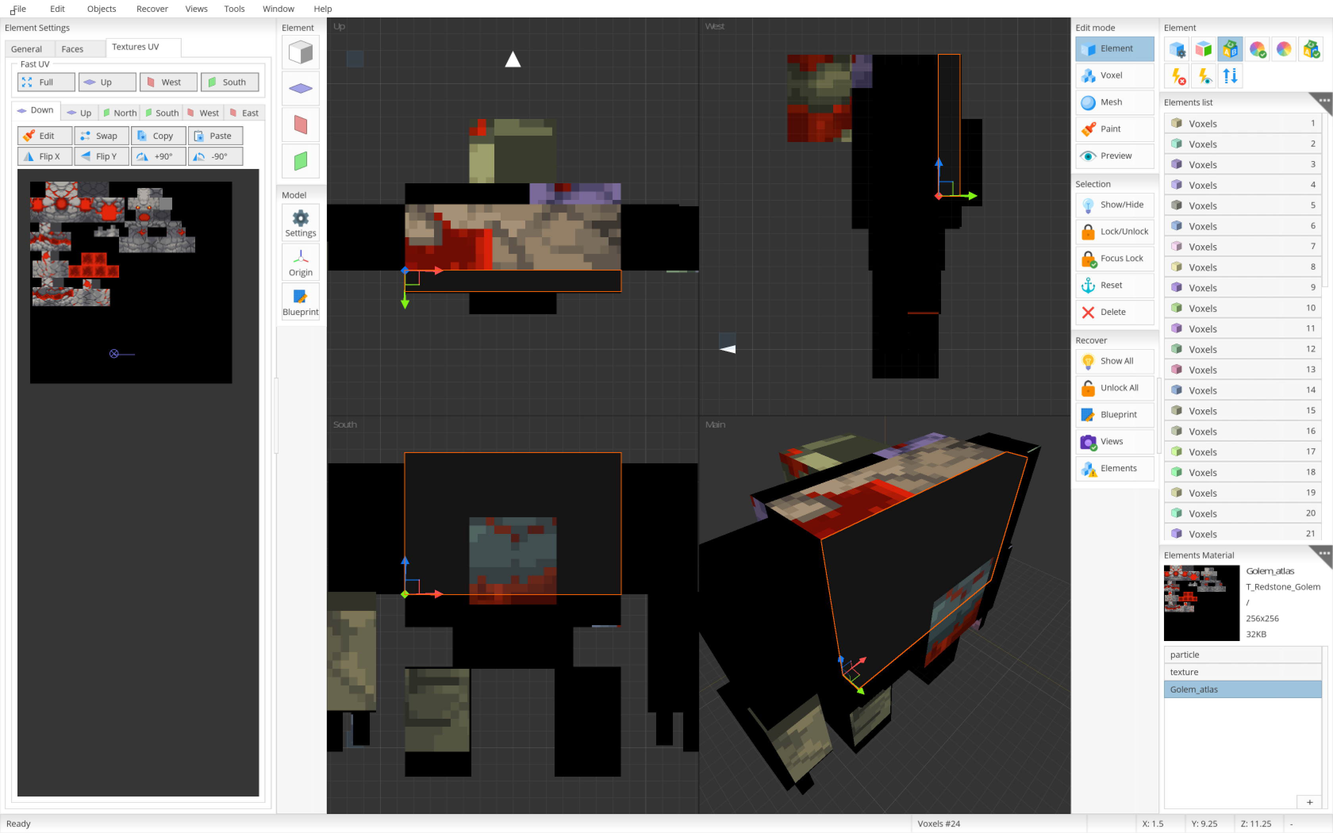Open the Window menu
The image size is (1333, 833).
tap(278, 9)
